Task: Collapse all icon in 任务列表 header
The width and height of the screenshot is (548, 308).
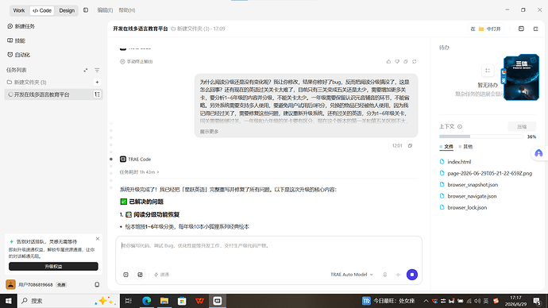Action: [x=86, y=70]
